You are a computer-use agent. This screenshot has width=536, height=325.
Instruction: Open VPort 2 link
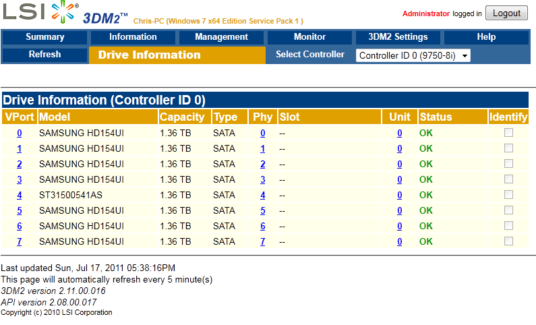coord(19,164)
